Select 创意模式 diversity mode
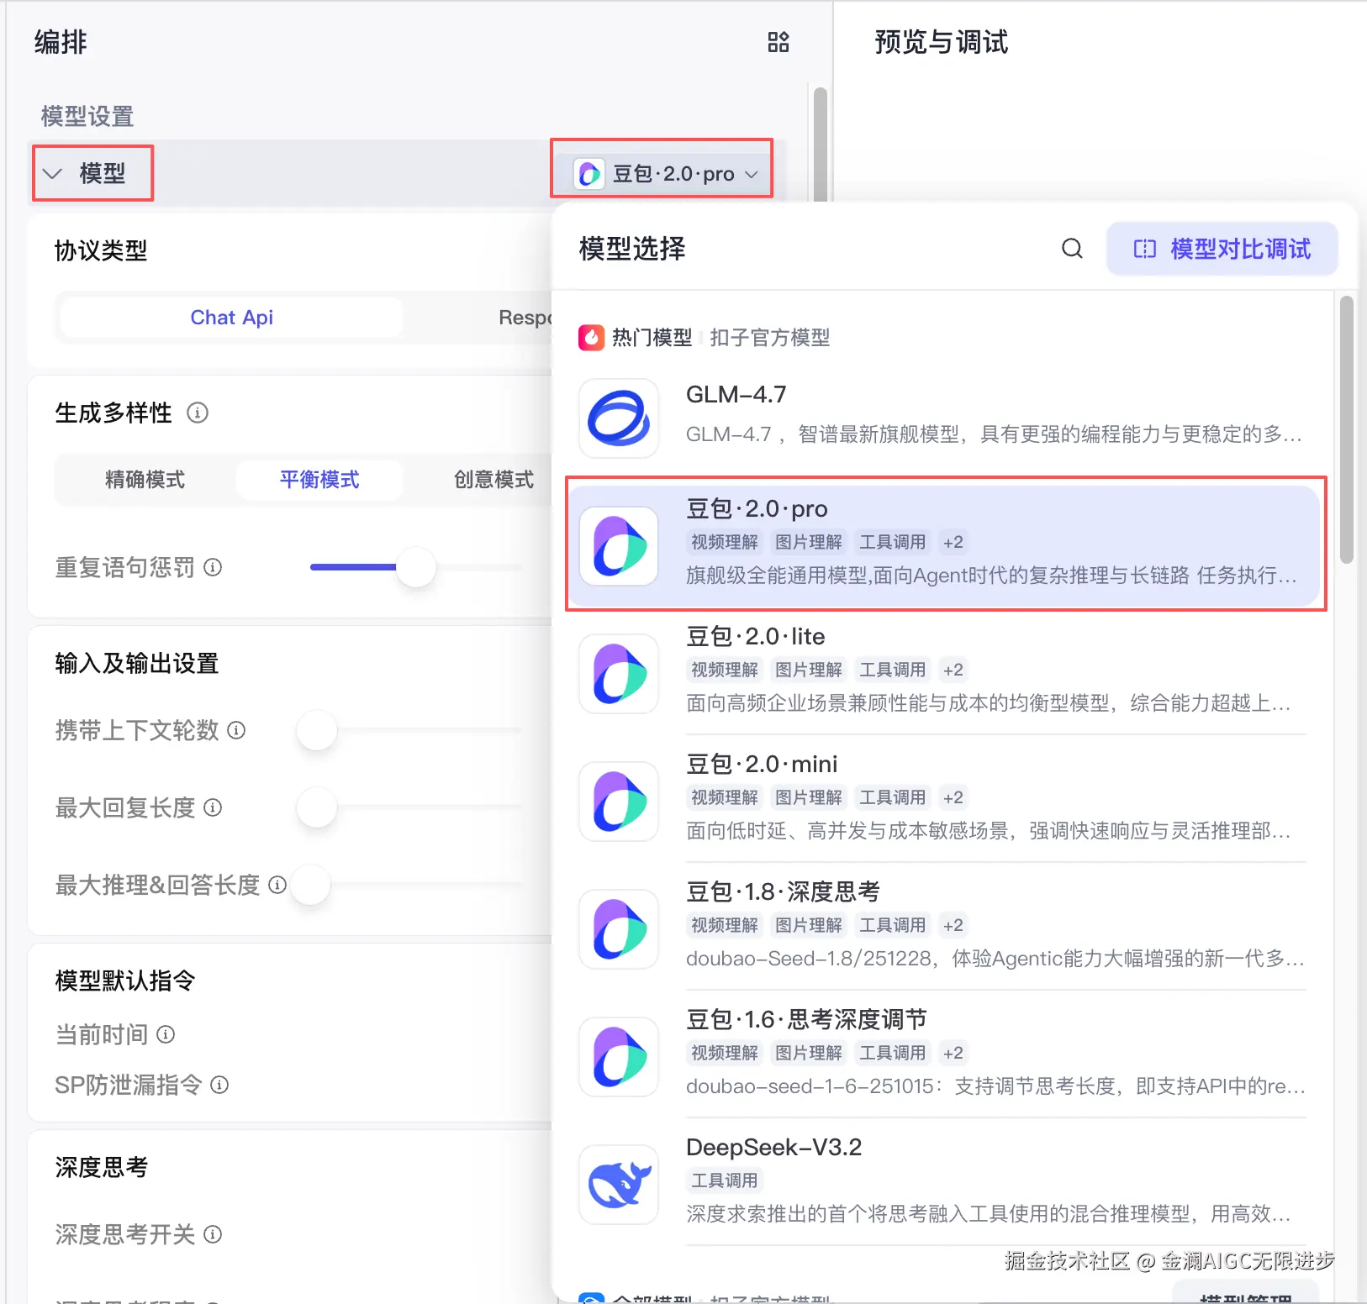Screen dimensions: 1367x1304 (493, 480)
